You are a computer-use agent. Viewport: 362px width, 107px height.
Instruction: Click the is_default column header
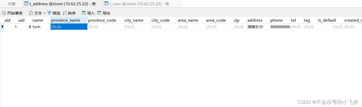tap(330, 20)
